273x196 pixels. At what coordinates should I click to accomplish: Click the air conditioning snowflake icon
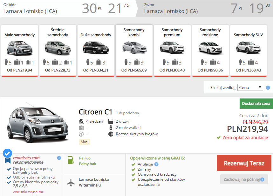pyautogui.click(x=81, y=134)
